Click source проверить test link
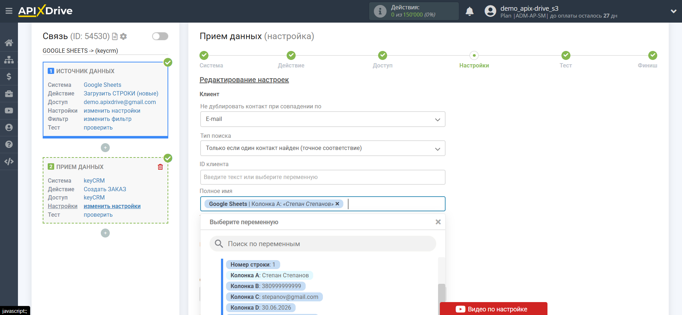Screen dimensions: 682x315 click(98, 128)
